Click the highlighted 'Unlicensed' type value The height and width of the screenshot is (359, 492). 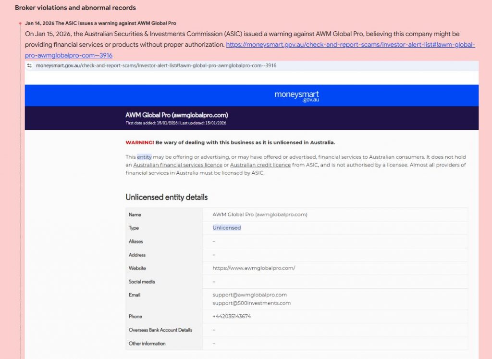[227, 228]
